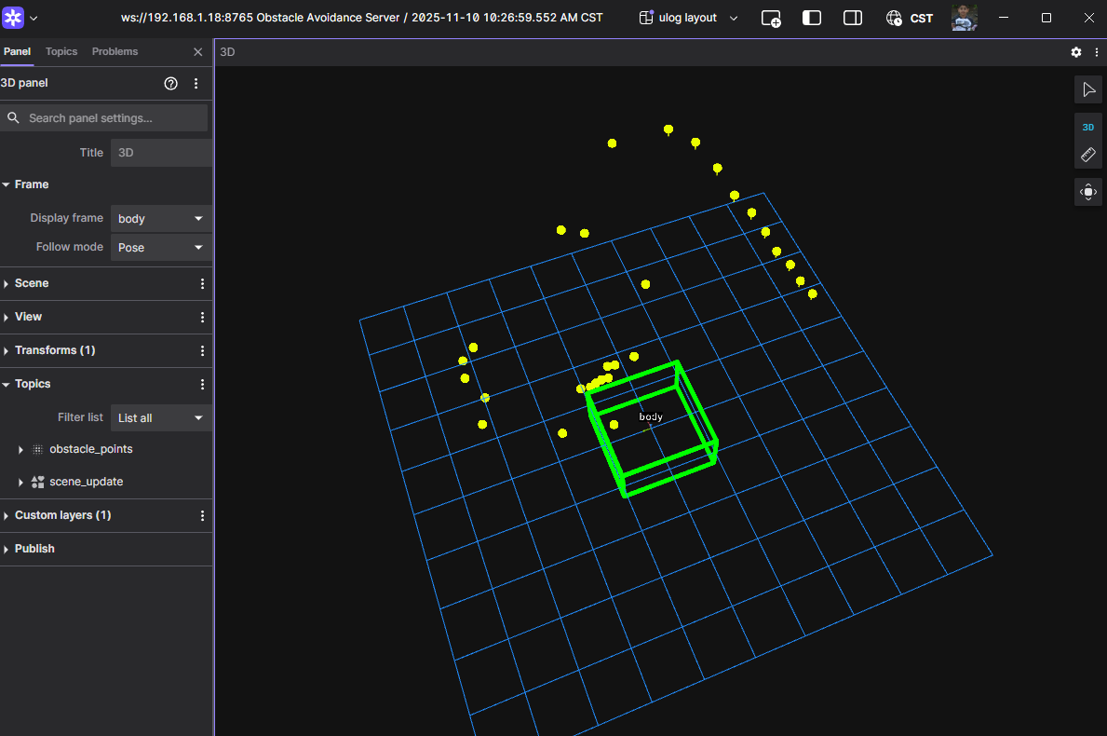The height and width of the screenshot is (736, 1107).
Task: Click the CST timezone button
Action: pos(910,19)
